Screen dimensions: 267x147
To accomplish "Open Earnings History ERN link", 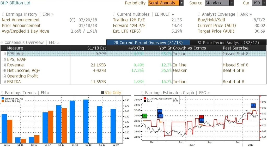I will 30,14.
